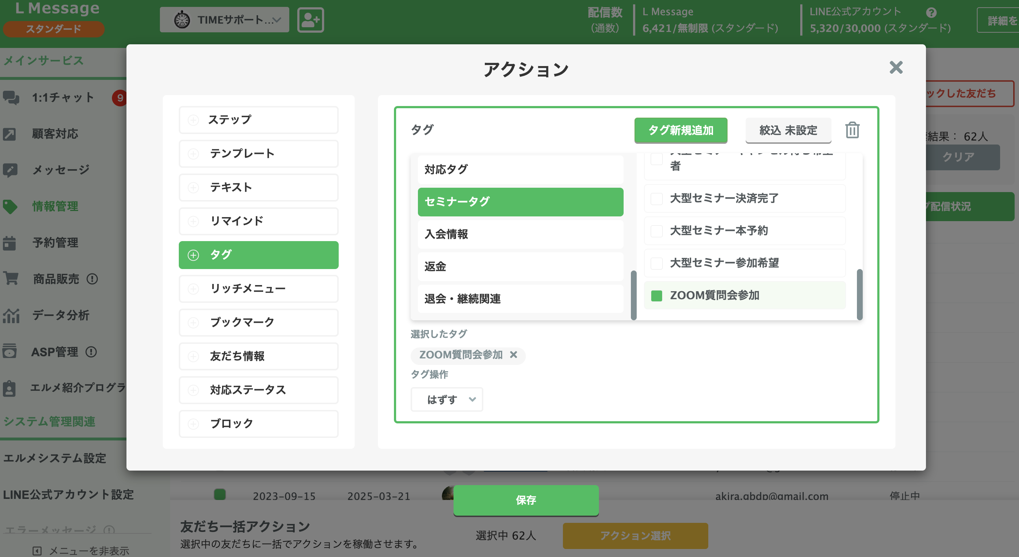Enable the 大型セミナー本予約 checkbox
The image size is (1019, 557).
point(656,231)
